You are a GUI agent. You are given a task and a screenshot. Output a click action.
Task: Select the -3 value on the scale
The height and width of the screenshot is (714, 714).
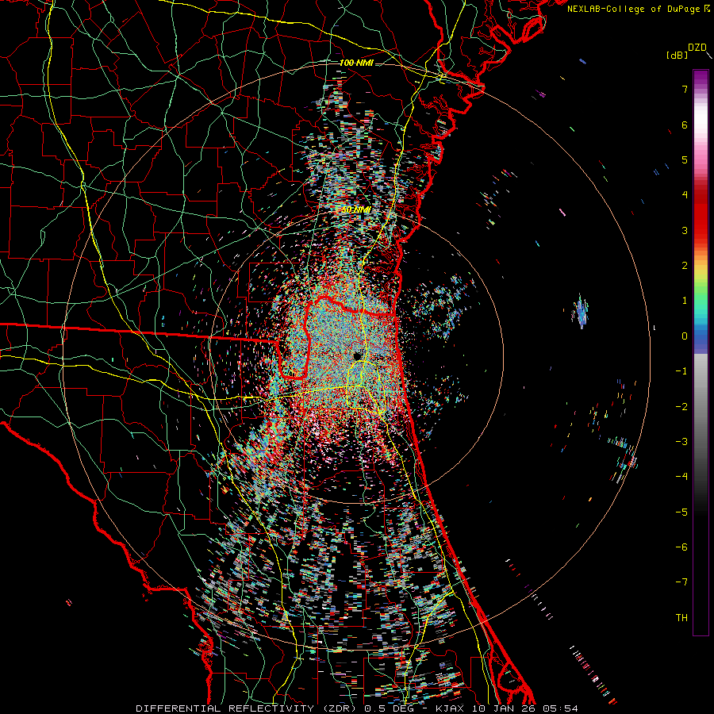[681, 442]
